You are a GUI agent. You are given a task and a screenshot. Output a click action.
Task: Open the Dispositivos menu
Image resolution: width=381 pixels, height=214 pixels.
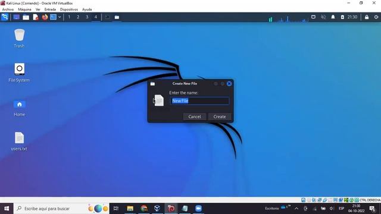click(x=69, y=10)
